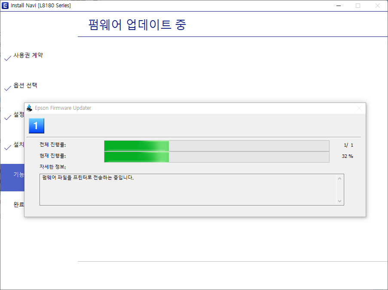Image resolution: width=388 pixels, height=290 pixels.
Task: Close the Epson Firmware Updater dialog
Action: [359, 108]
